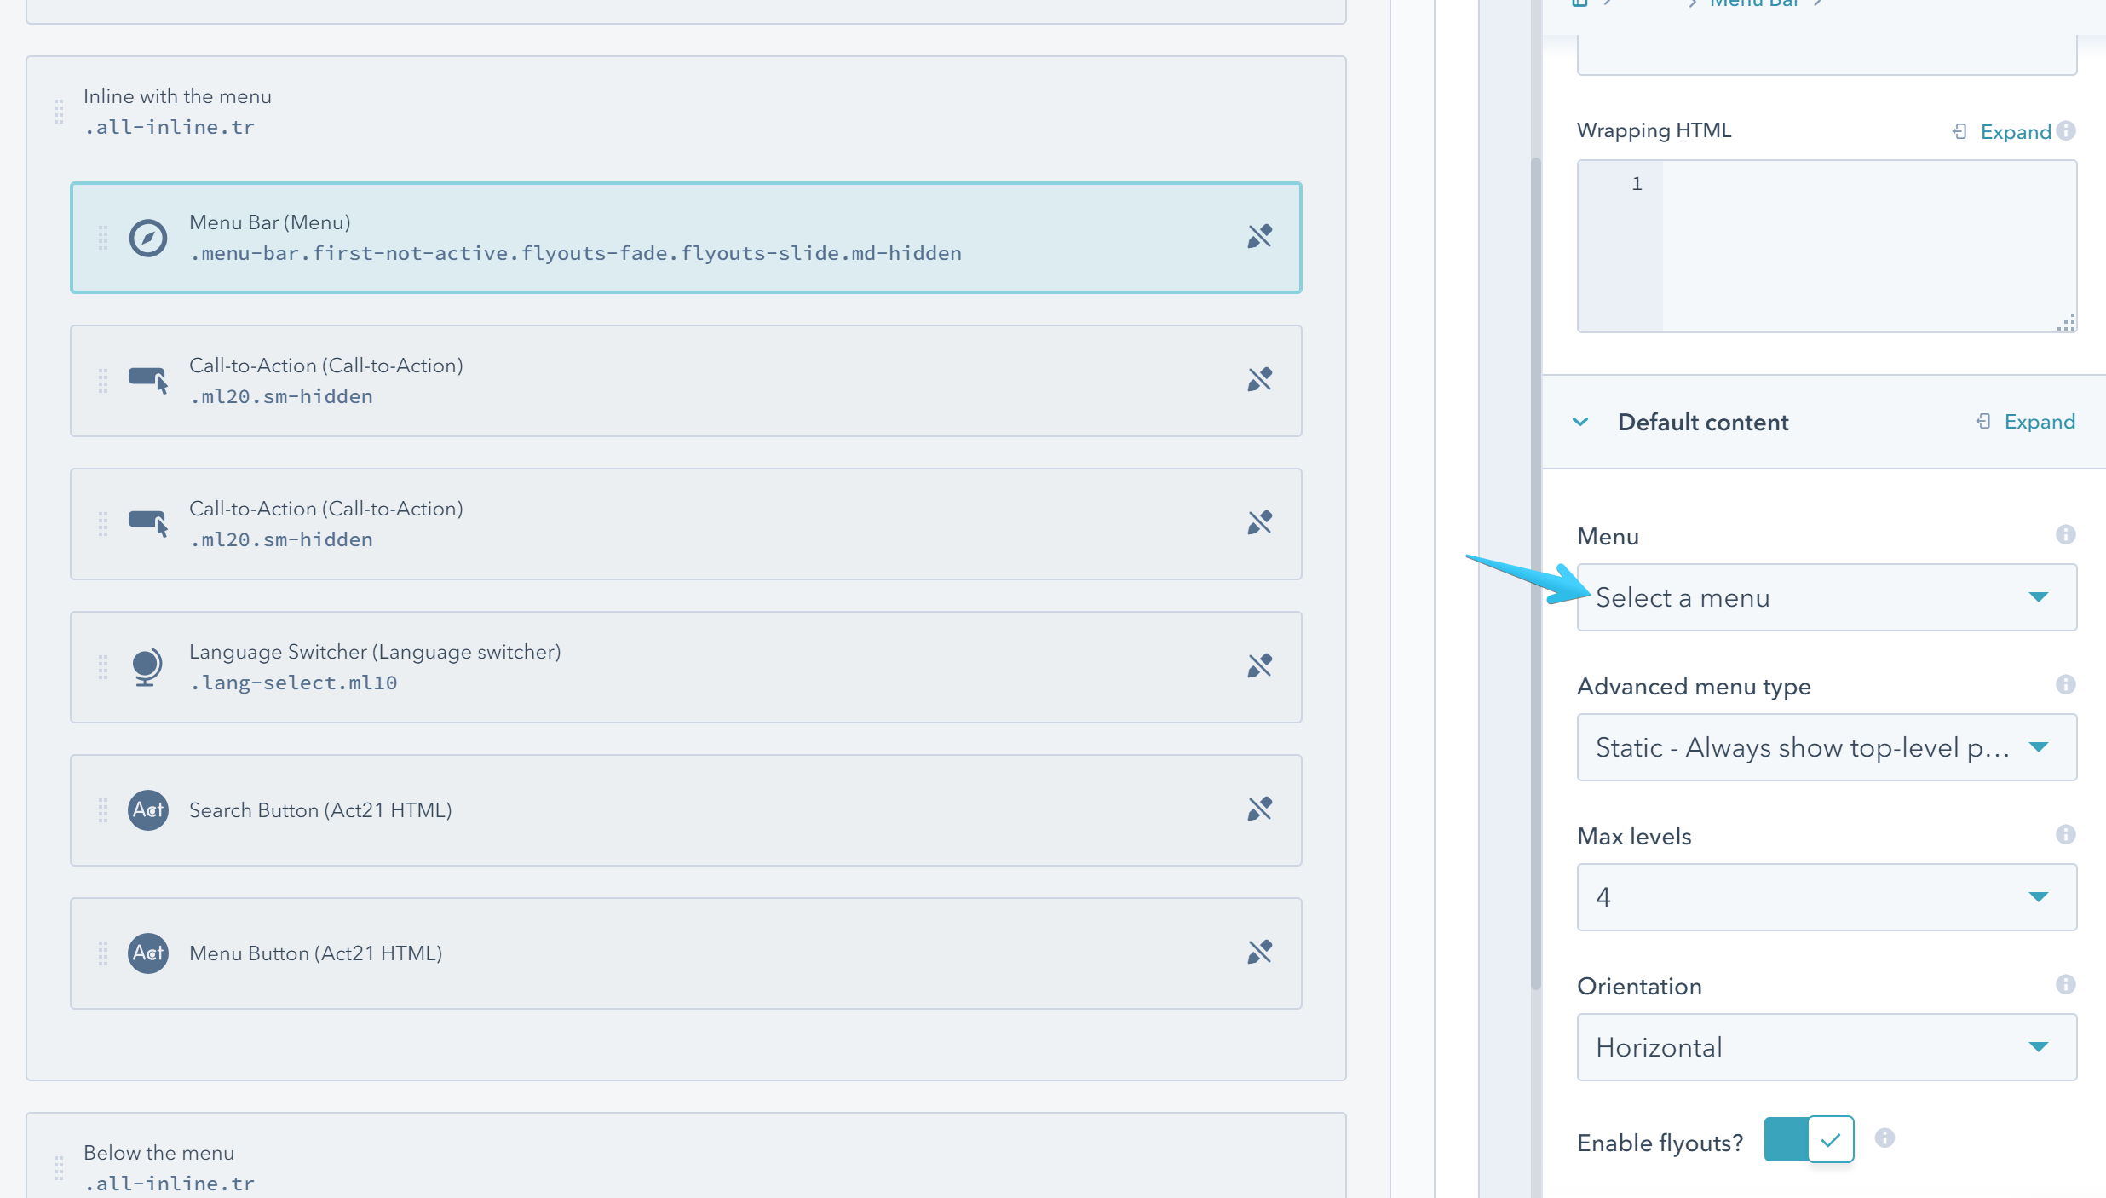The height and width of the screenshot is (1198, 2106).
Task: Toggle editing restriction on Language Switcher module
Action: pyautogui.click(x=1260, y=665)
